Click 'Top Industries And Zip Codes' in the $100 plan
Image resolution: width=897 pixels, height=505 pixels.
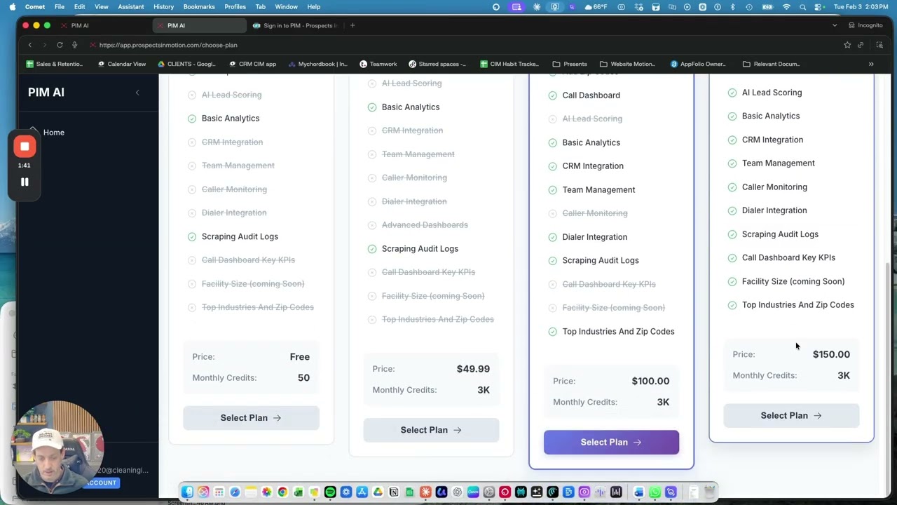[x=618, y=332]
